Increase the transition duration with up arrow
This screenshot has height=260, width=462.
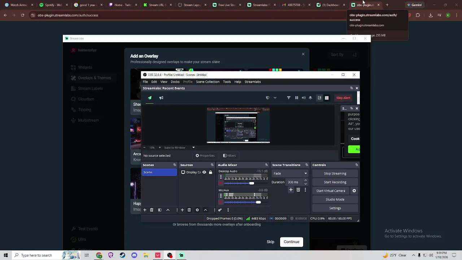click(x=306, y=180)
